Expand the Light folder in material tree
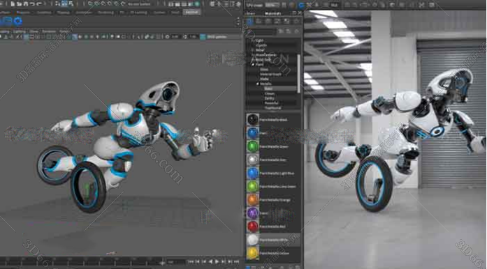 253,40
